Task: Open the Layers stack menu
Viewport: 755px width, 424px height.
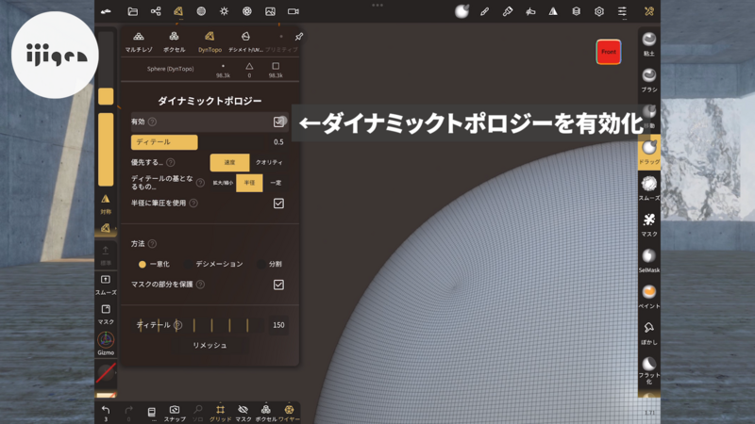Action: pos(576,11)
